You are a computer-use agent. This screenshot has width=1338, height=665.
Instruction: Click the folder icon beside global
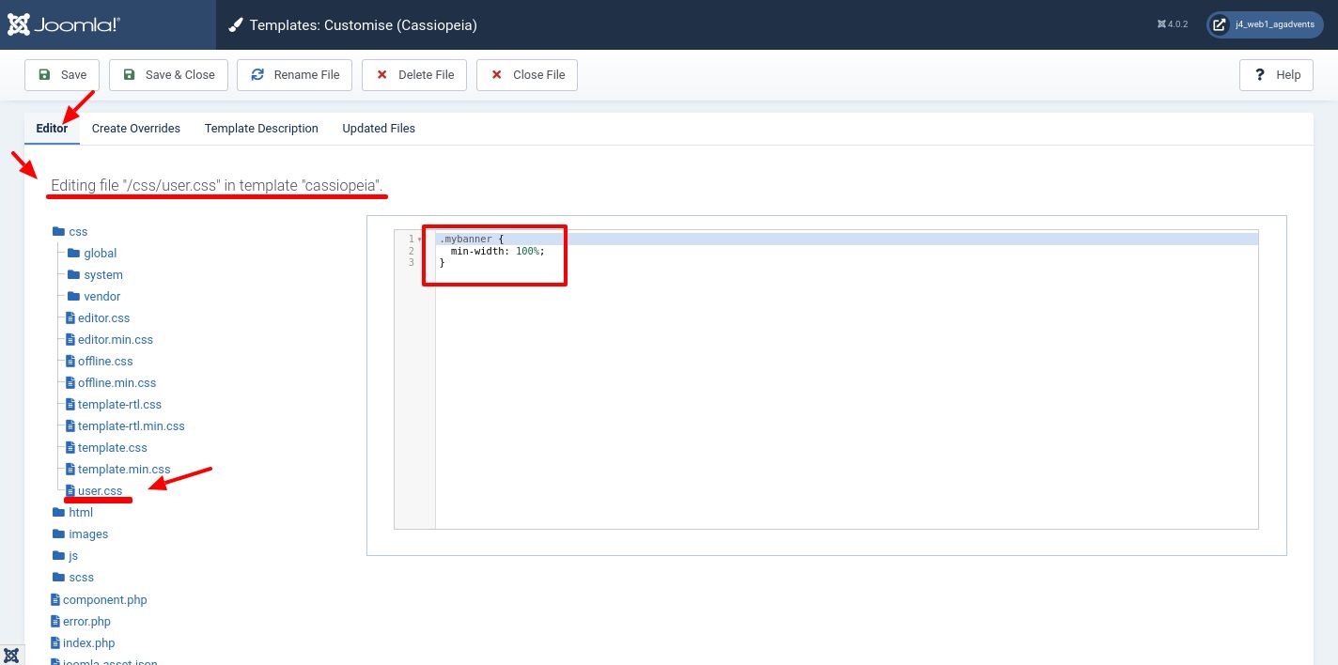(x=73, y=253)
